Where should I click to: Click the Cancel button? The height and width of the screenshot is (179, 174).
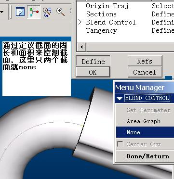(x=145, y=72)
